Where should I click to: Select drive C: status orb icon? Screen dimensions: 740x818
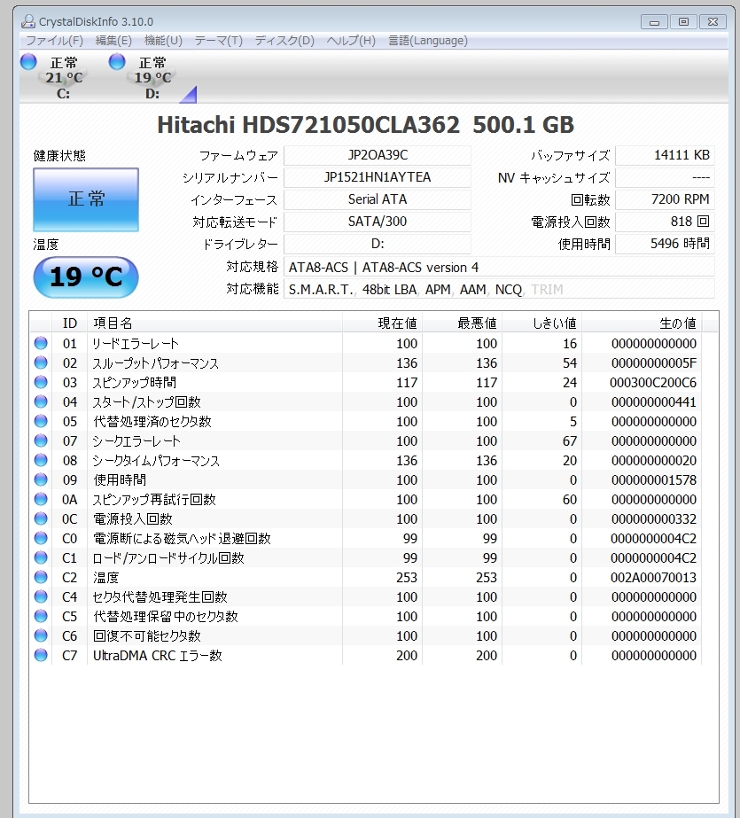click(28, 61)
